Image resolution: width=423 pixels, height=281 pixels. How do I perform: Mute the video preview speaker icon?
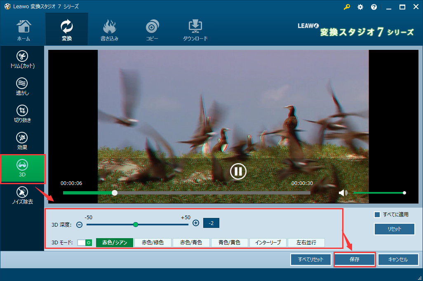pos(343,193)
